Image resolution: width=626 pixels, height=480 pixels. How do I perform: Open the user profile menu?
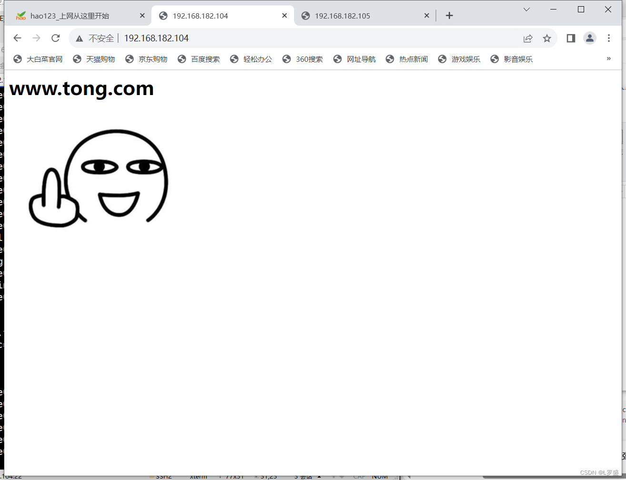coord(590,38)
